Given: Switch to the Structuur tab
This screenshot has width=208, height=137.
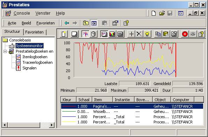Looking at the screenshot, I should coord(12,32).
